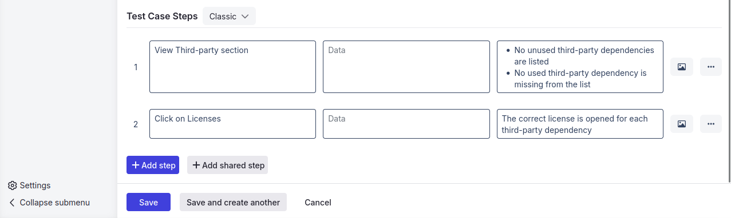Image resolution: width=731 pixels, height=218 pixels.
Task: Click the Save button
Action: point(148,203)
